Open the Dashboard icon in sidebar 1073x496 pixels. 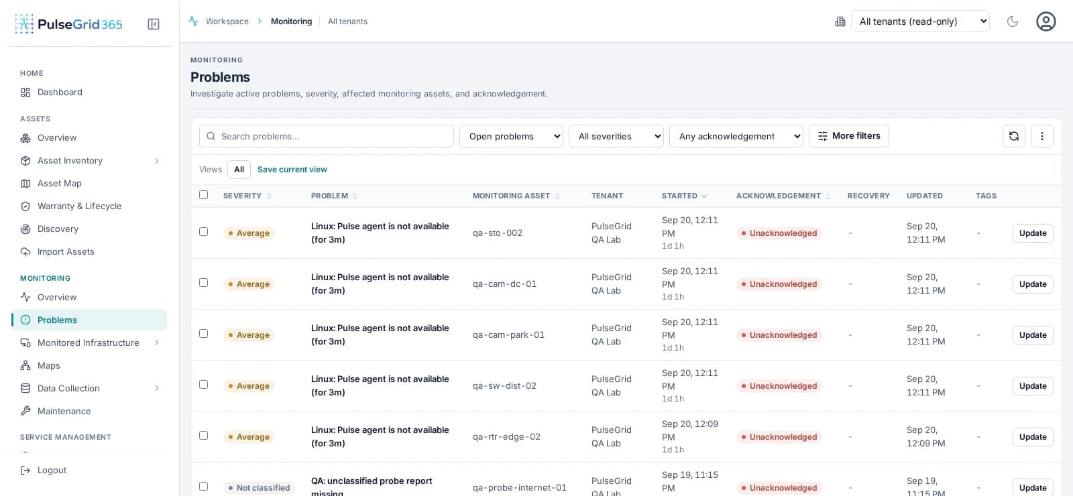pos(25,92)
